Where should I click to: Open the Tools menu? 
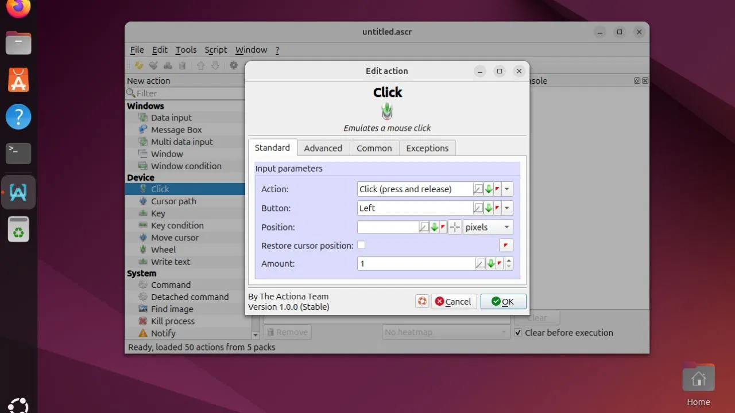[185, 49]
